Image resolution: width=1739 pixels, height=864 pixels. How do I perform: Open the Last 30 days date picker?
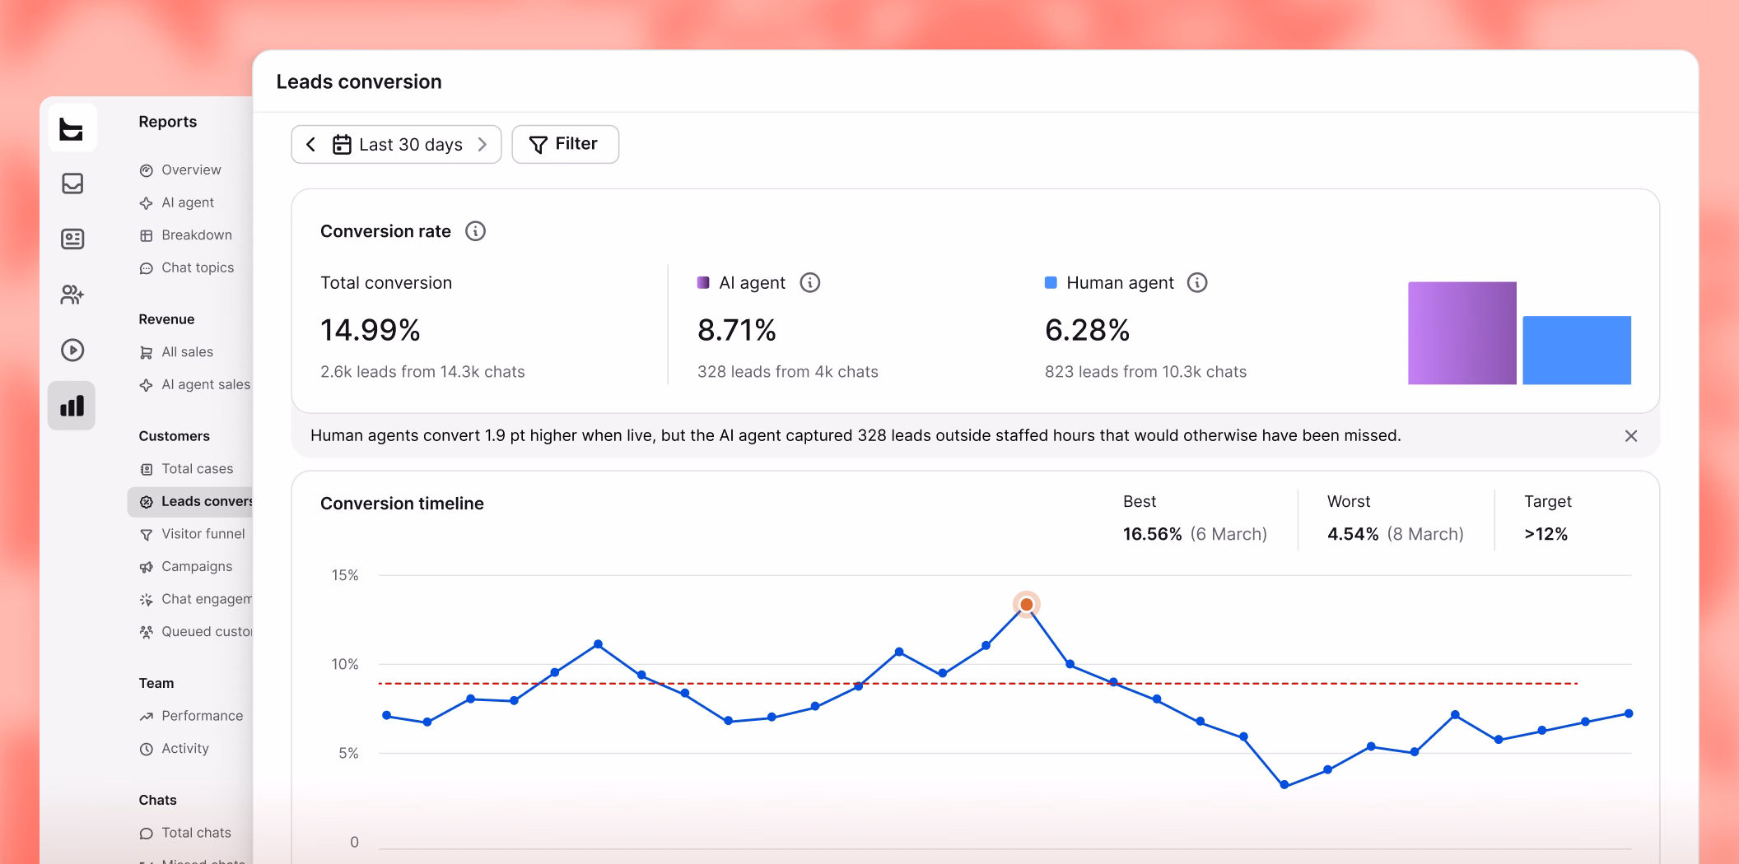click(398, 145)
